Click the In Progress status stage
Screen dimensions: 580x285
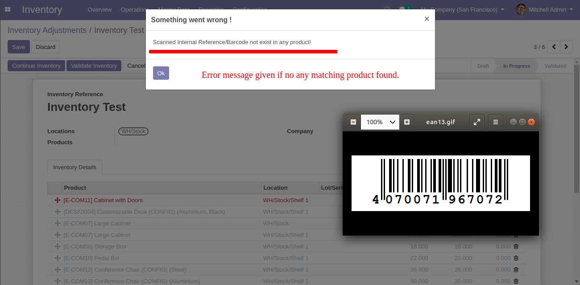pyautogui.click(x=517, y=66)
